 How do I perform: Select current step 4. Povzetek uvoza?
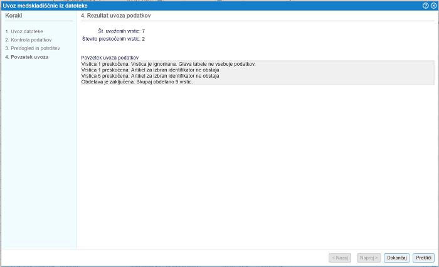pos(26,57)
